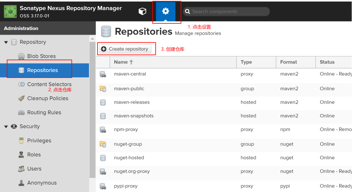This screenshot has width=352, height=192.
Task: Sort by the Name column header
Action: point(173,62)
